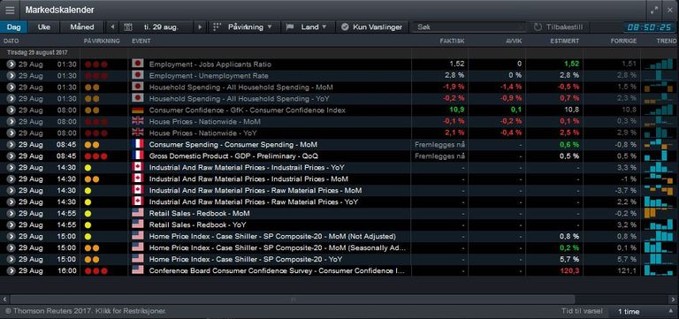Click the horizontal scrollbar thumb
Image resolution: width=679 pixels, height=319 pixels.
(x=293, y=300)
